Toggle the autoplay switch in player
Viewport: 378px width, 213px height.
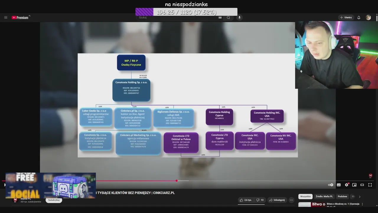[x=331, y=185]
